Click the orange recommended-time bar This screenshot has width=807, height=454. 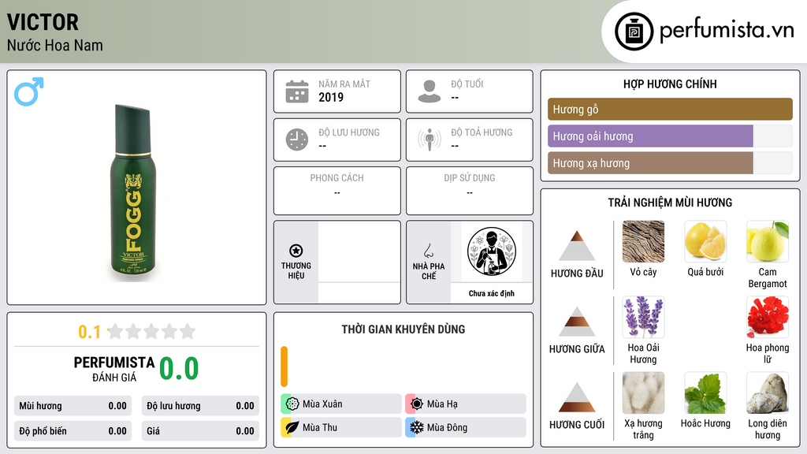pyautogui.click(x=284, y=367)
